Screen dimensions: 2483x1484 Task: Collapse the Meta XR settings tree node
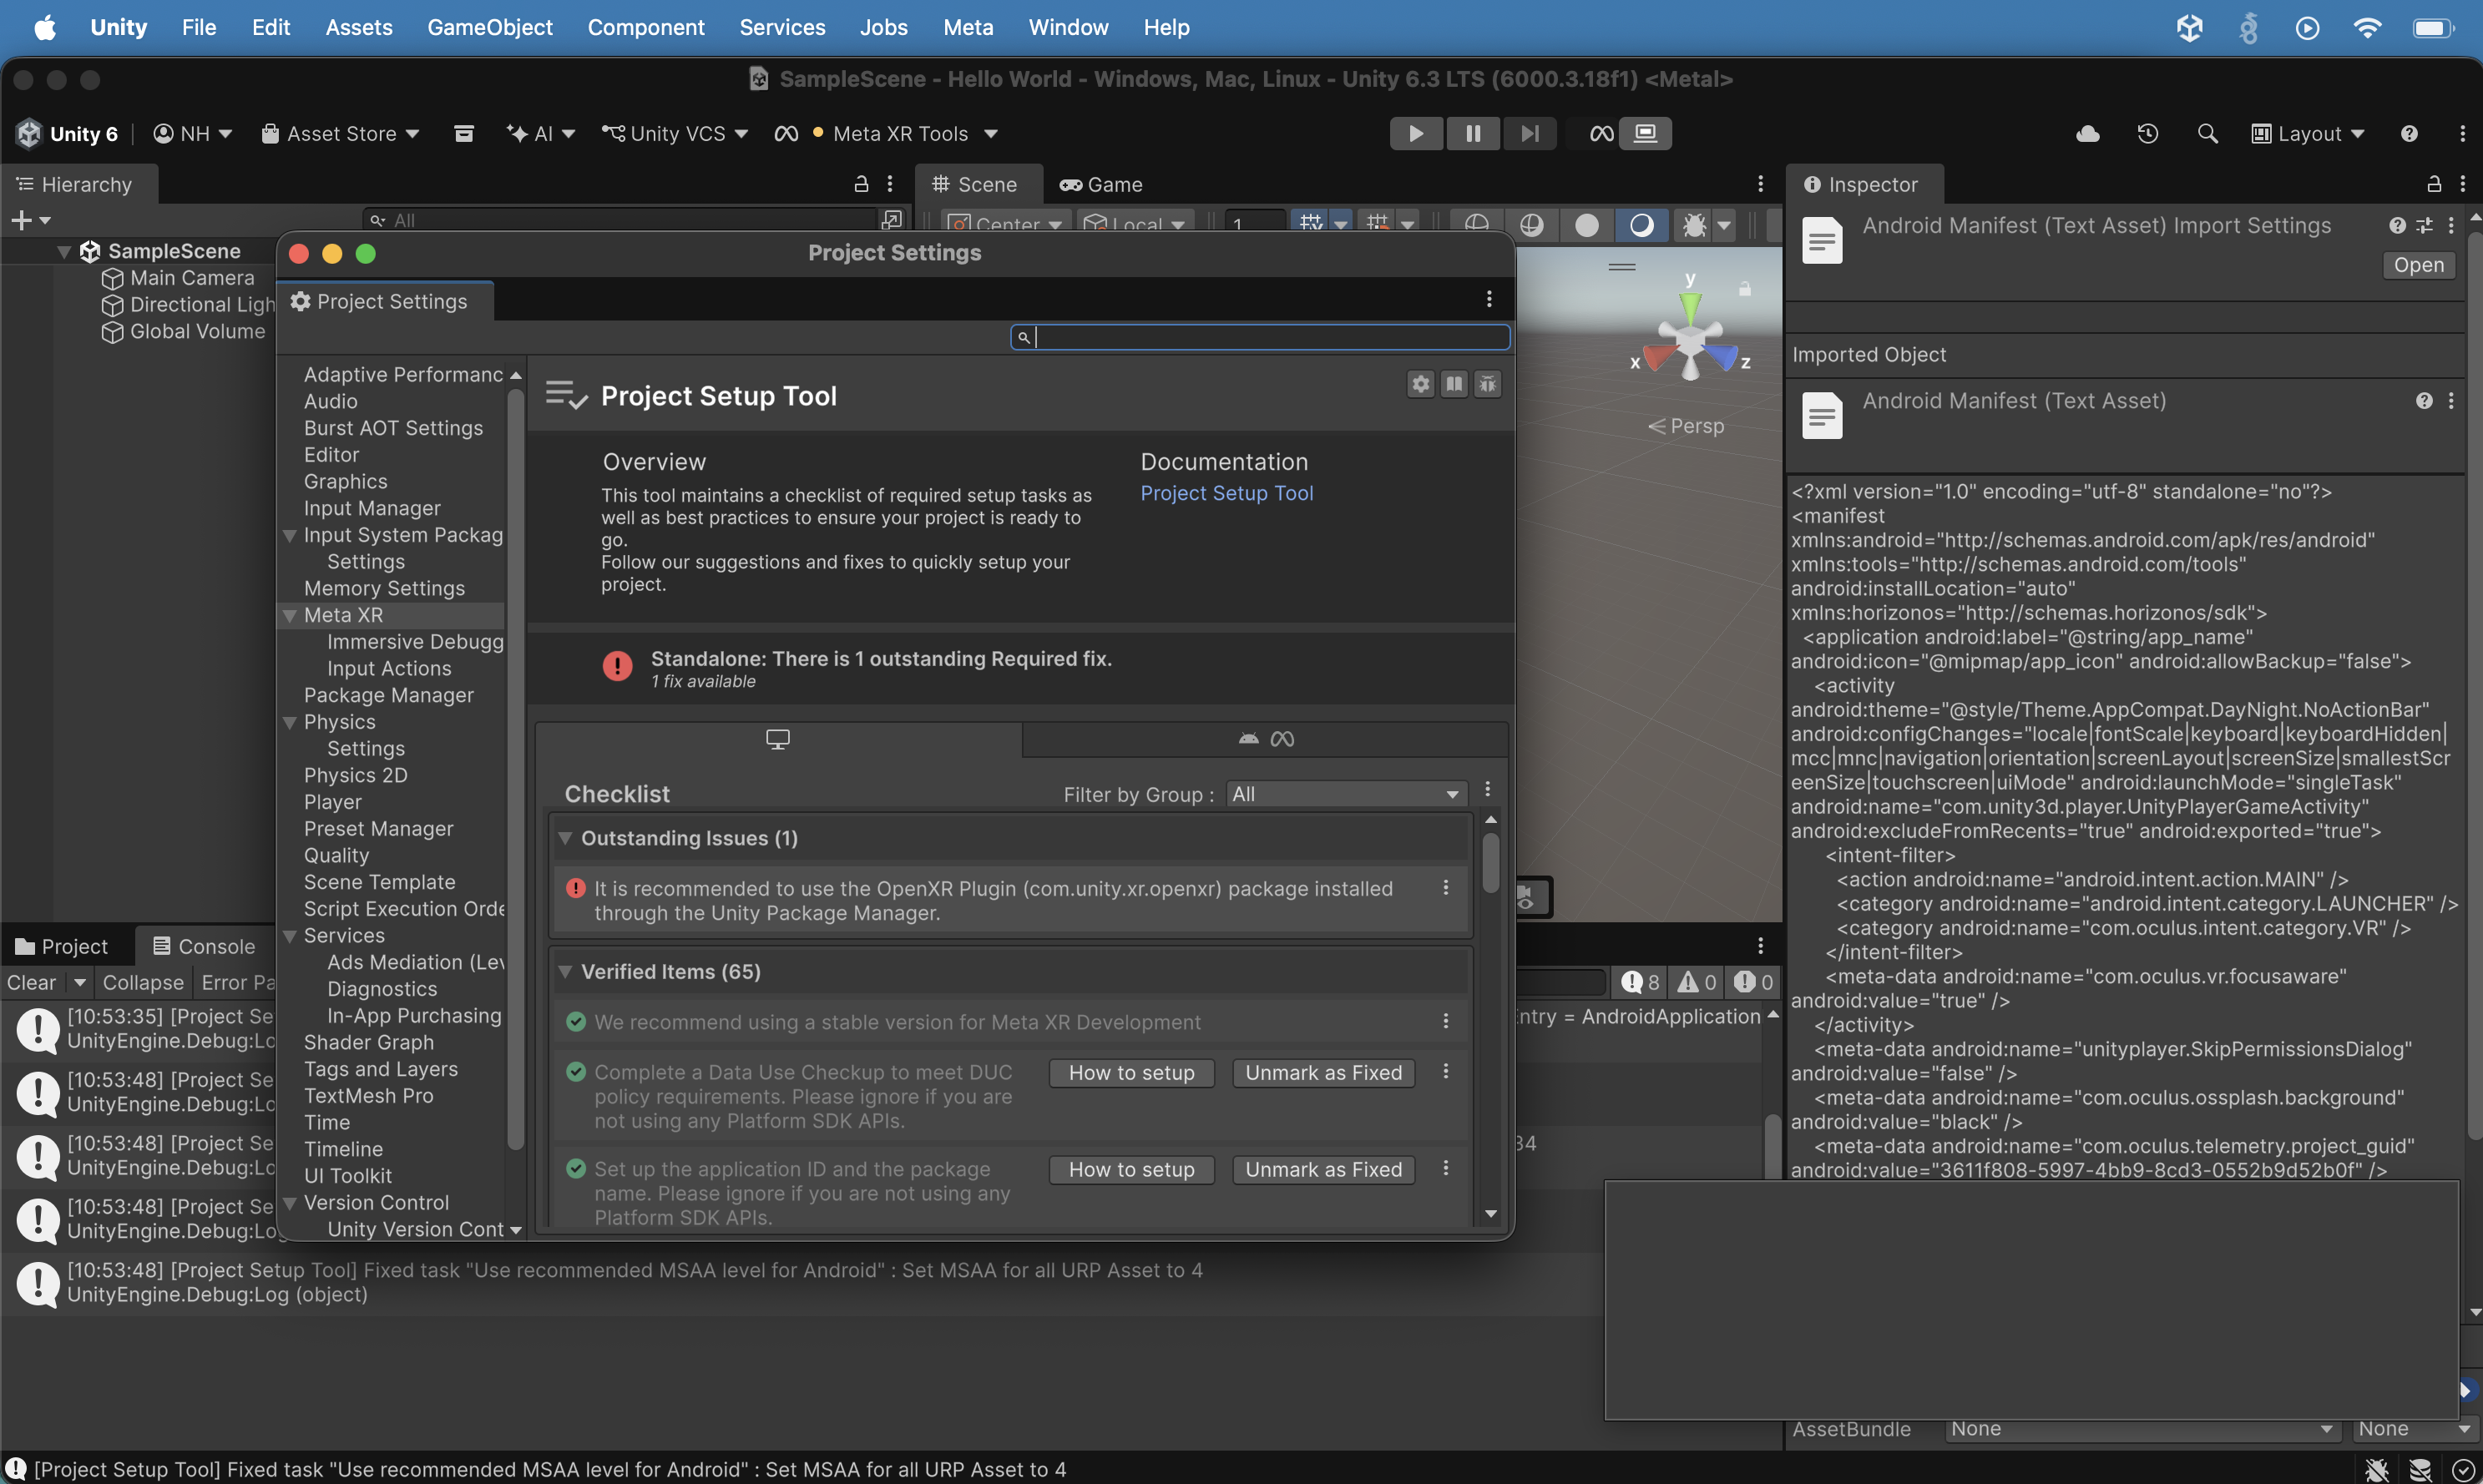tap(290, 615)
